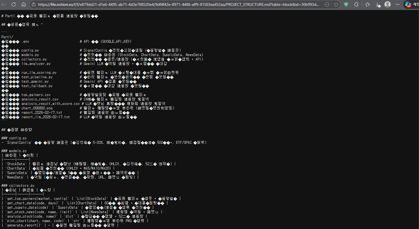Click the List[StockData] return type cell

[x=92, y=199]
